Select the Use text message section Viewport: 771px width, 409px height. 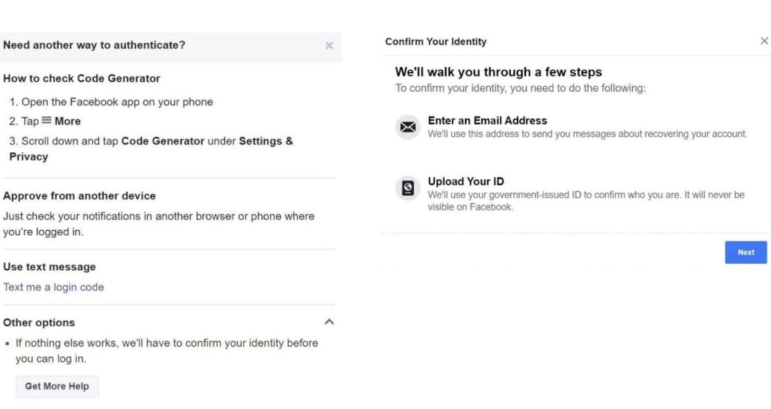[49, 267]
